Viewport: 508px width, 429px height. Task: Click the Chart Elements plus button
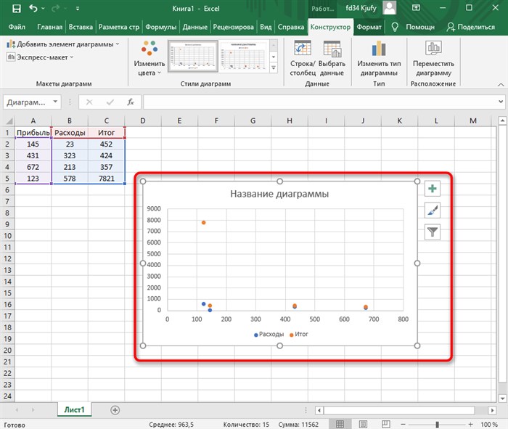coord(433,189)
